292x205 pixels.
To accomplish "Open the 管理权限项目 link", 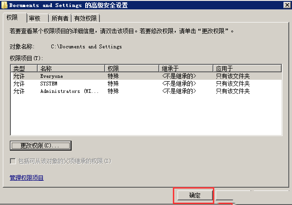I will [x=27, y=178].
